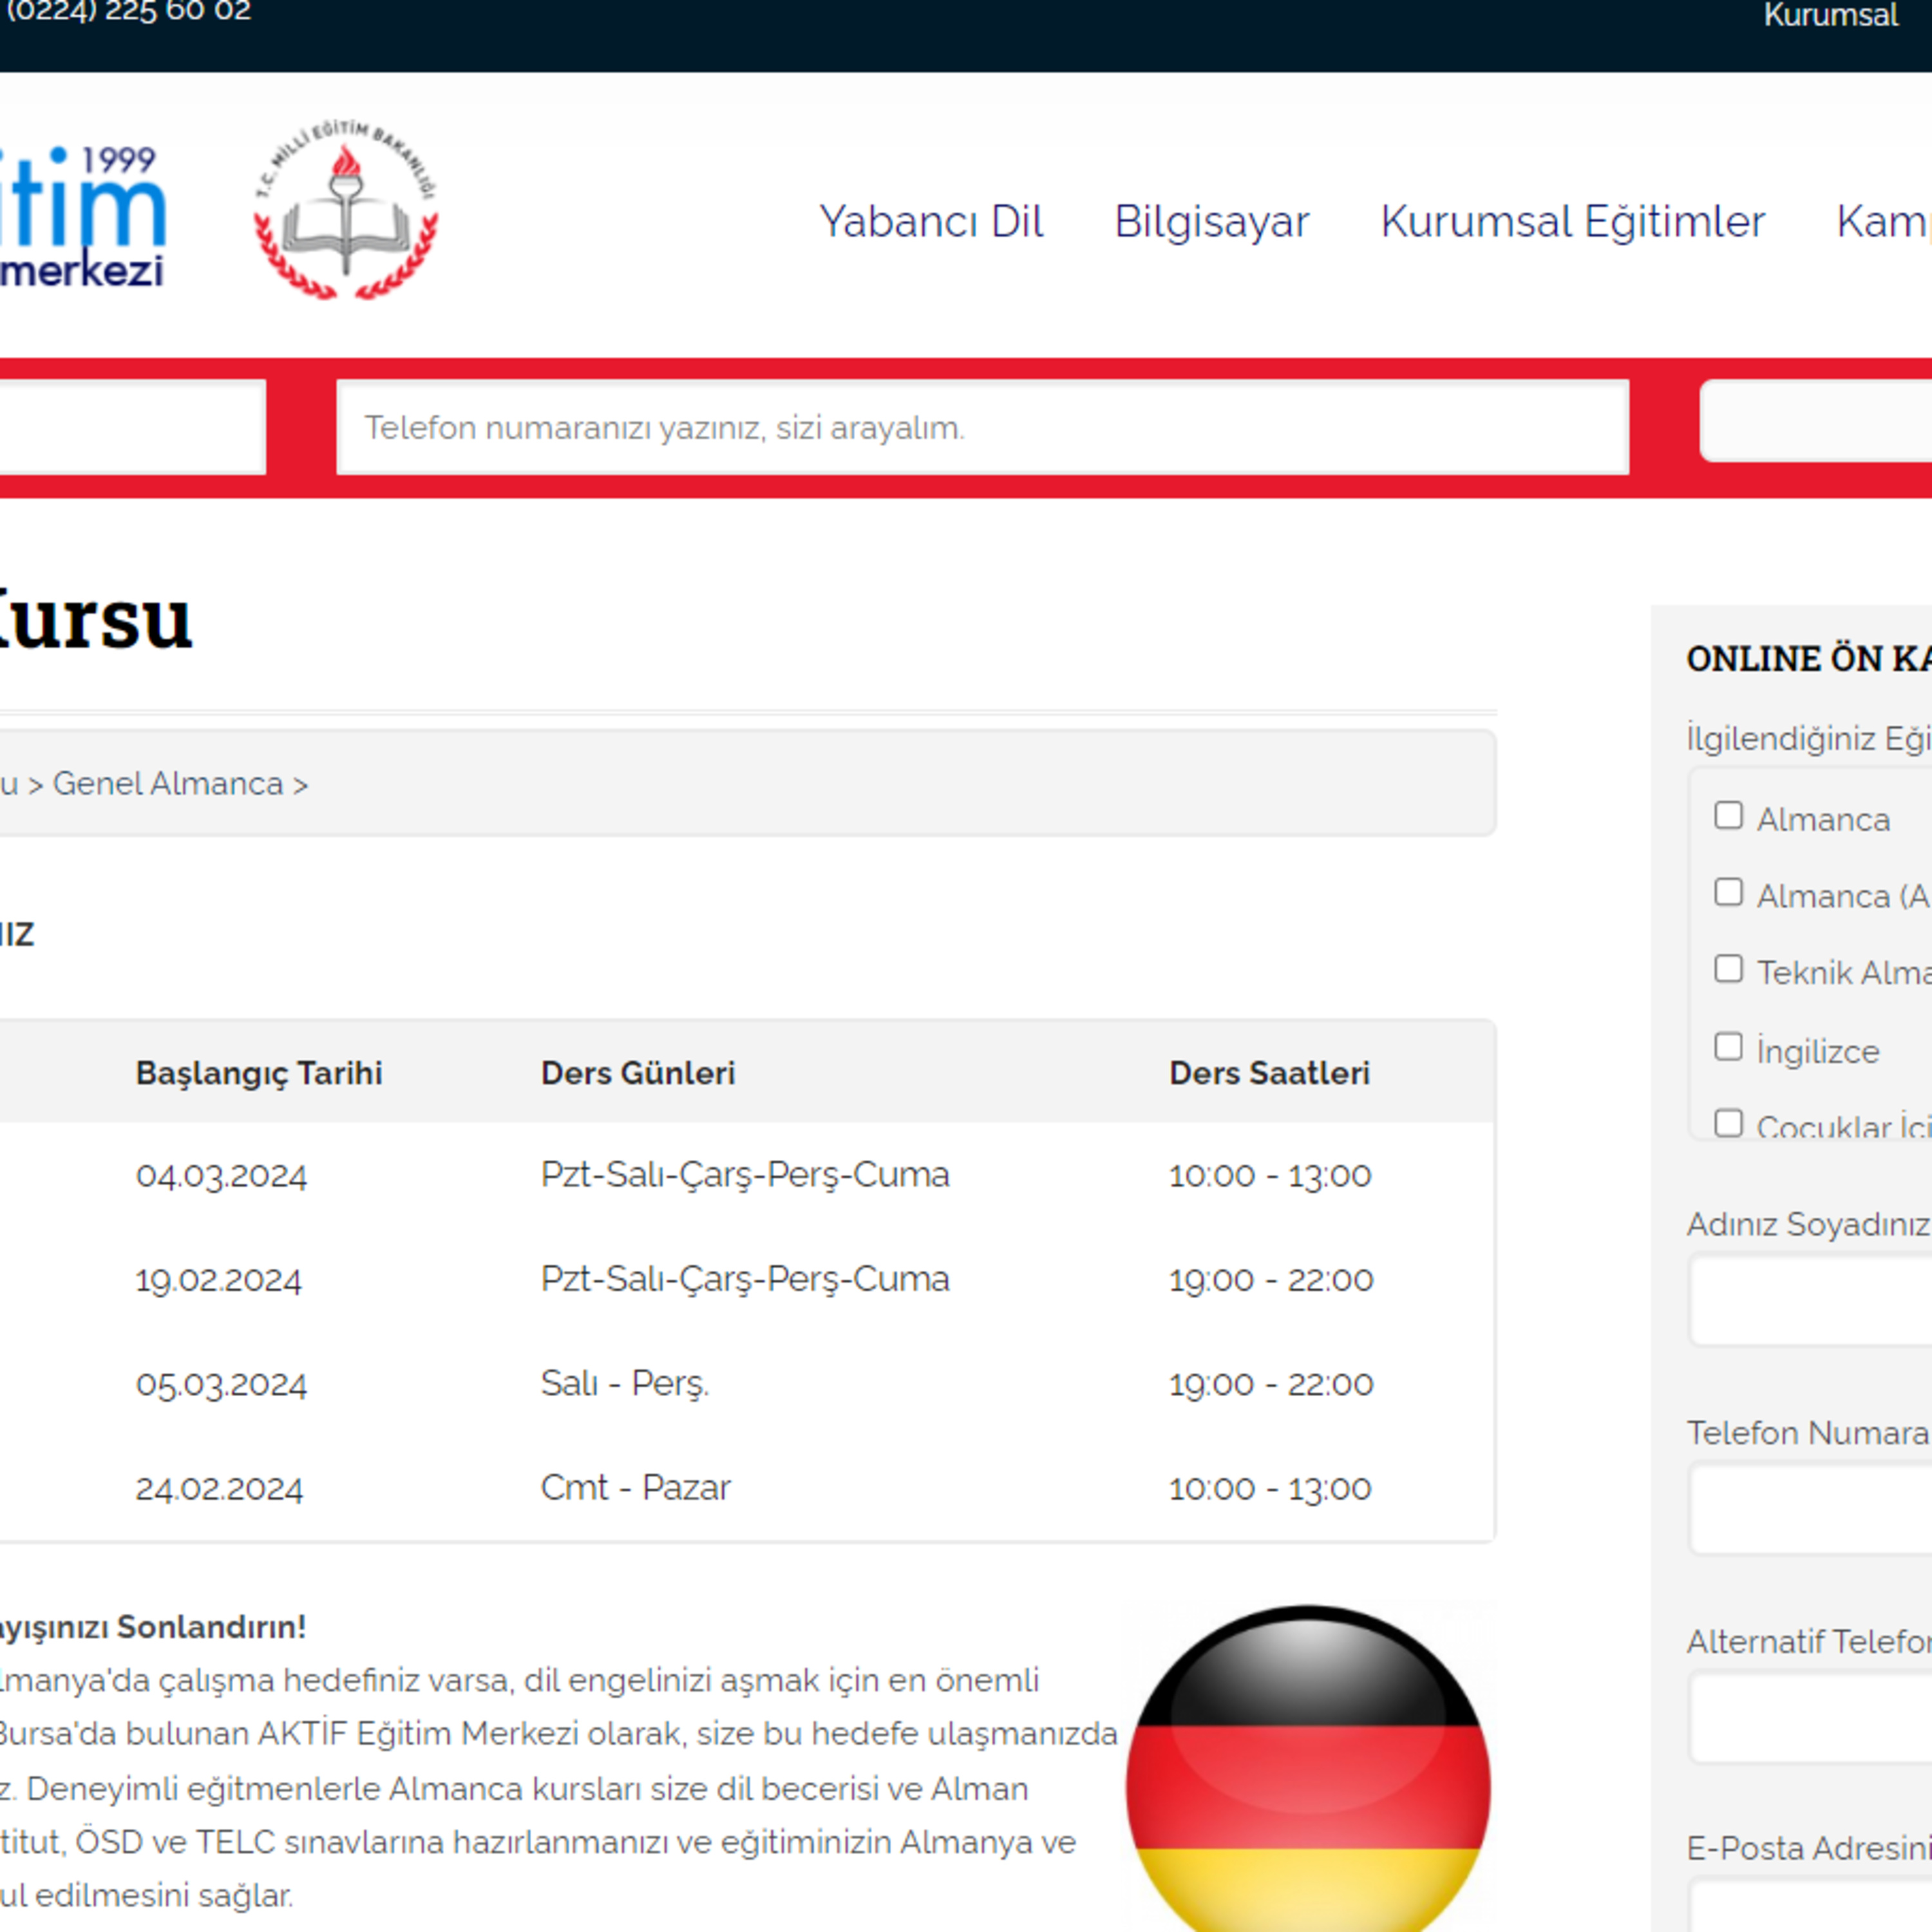Open the Kurumsal Eğitimler menu
The height and width of the screenshot is (1932, 1932).
click(x=1572, y=222)
